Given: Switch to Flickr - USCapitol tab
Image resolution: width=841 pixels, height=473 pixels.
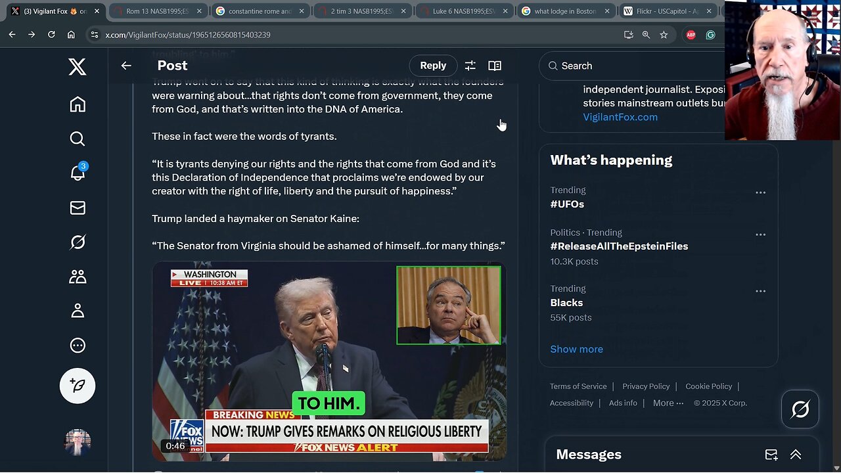Looking at the screenshot, I should [668, 11].
